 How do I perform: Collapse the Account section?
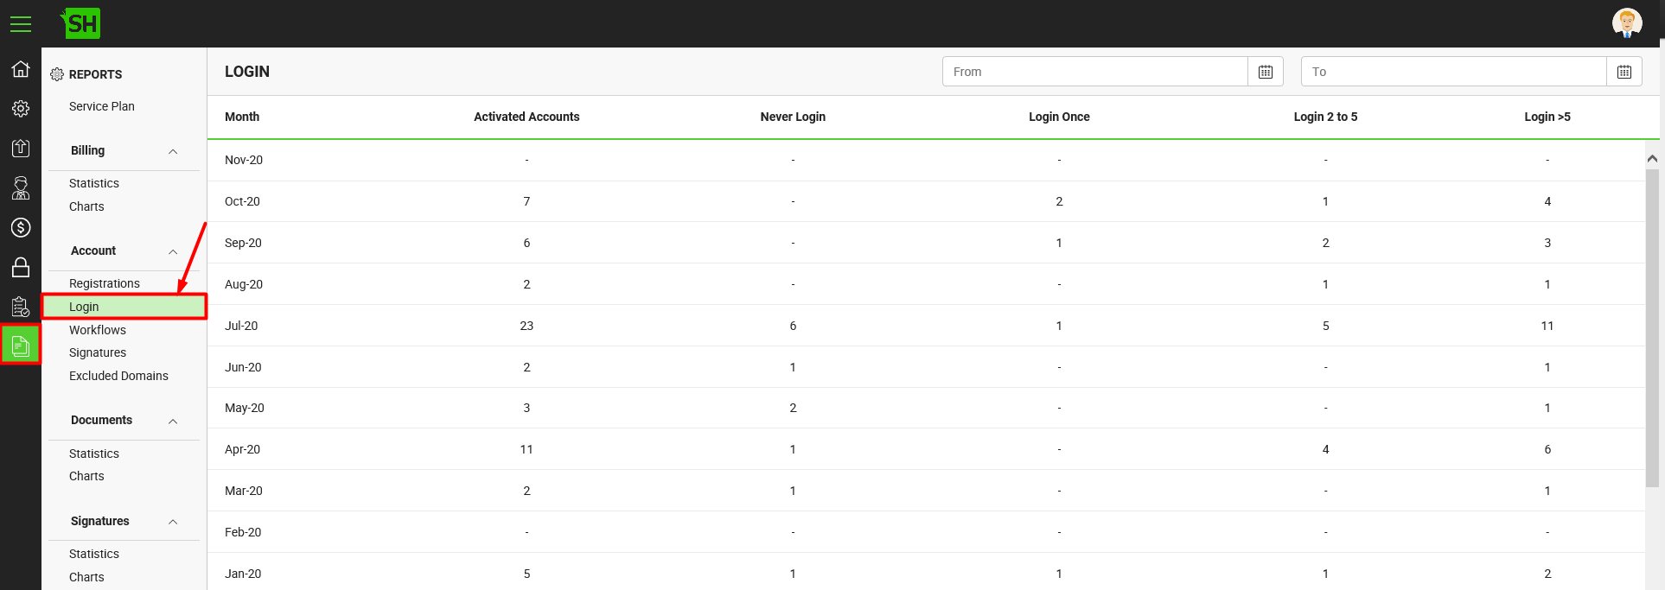[x=173, y=251]
